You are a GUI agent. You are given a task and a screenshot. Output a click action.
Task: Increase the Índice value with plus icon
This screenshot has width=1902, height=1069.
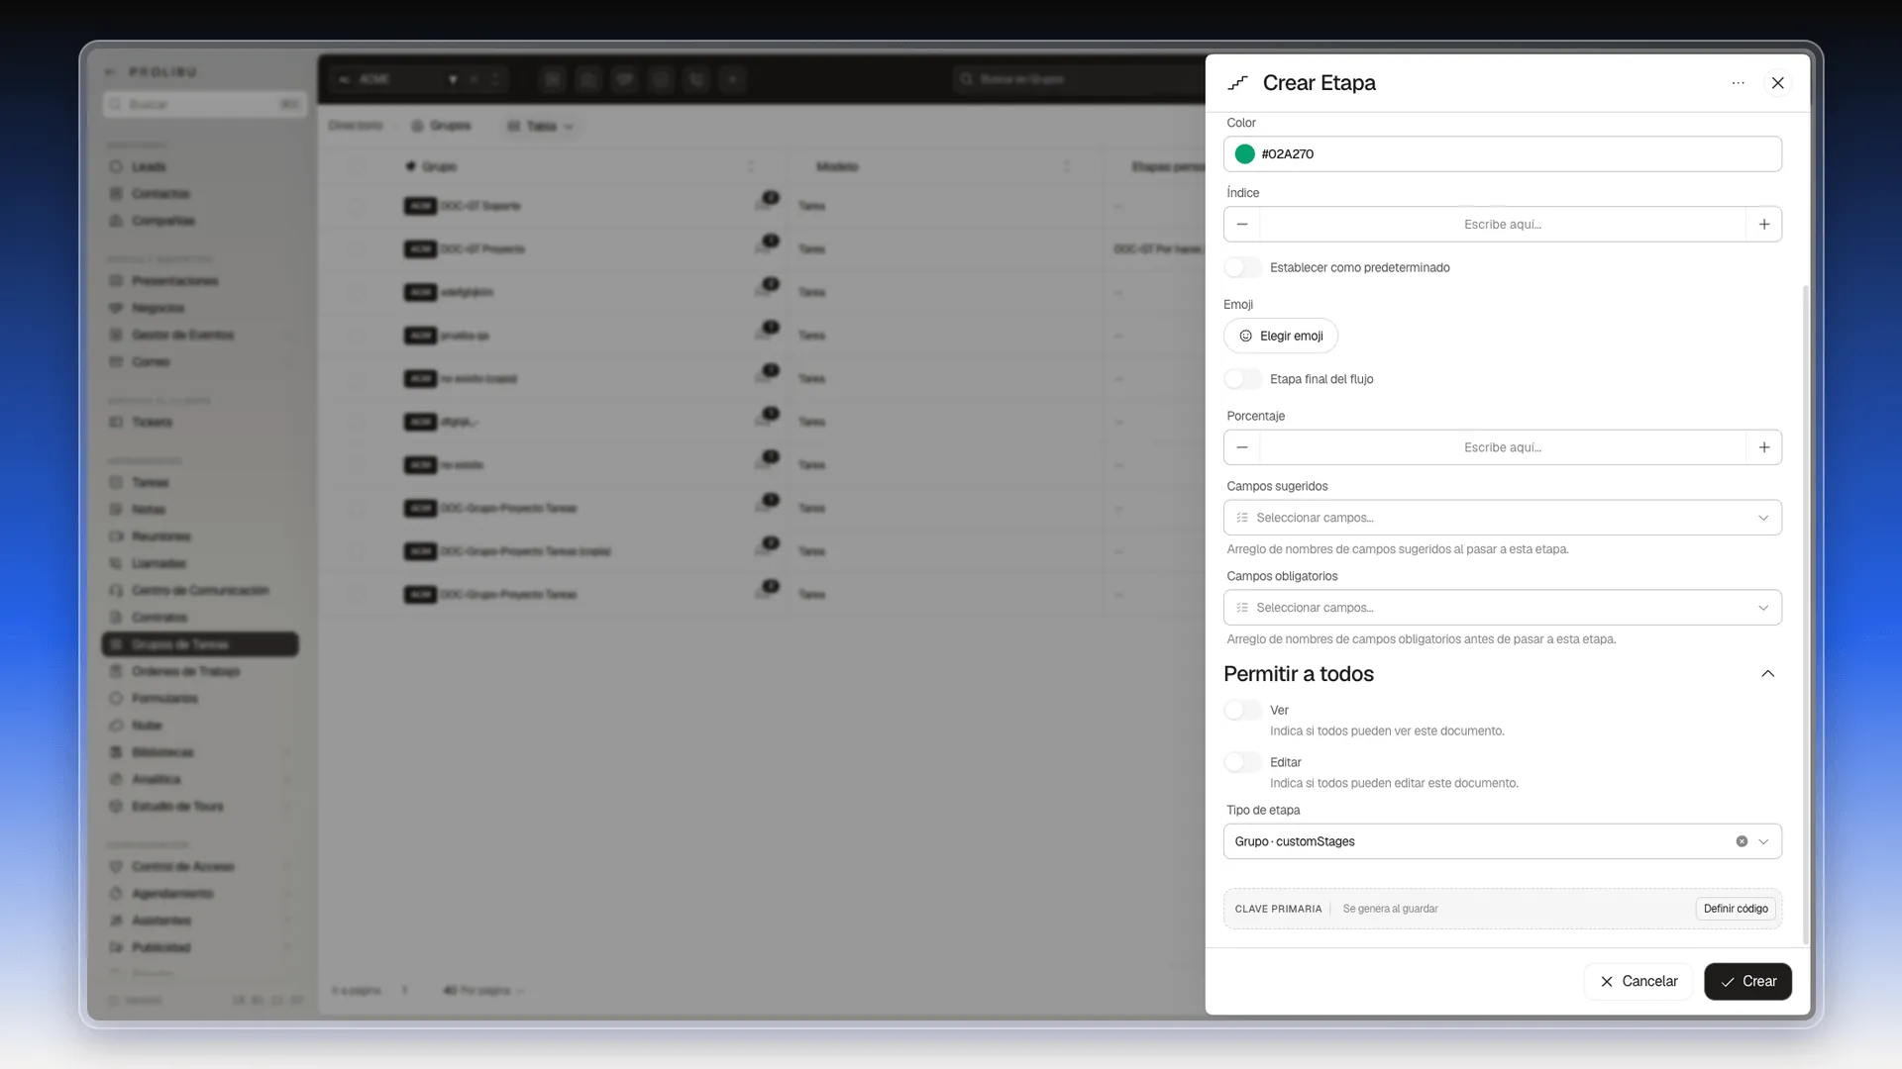pos(1764,225)
